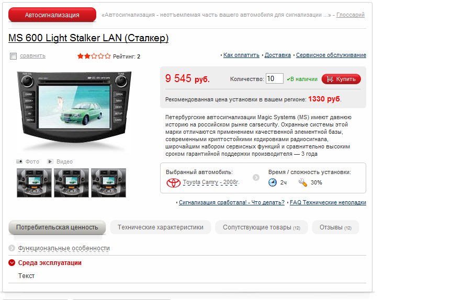Click the Toyota logo icon
The width and height of the screenshot is (452, 300).
tap(173, 183)
